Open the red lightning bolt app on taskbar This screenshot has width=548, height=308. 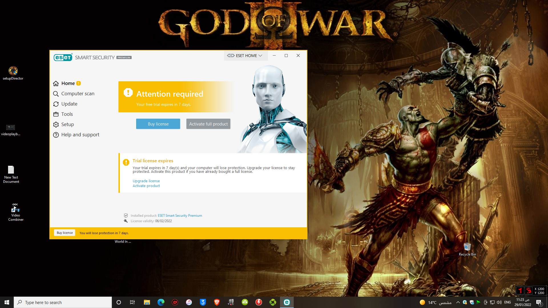(x=259, y=302)
